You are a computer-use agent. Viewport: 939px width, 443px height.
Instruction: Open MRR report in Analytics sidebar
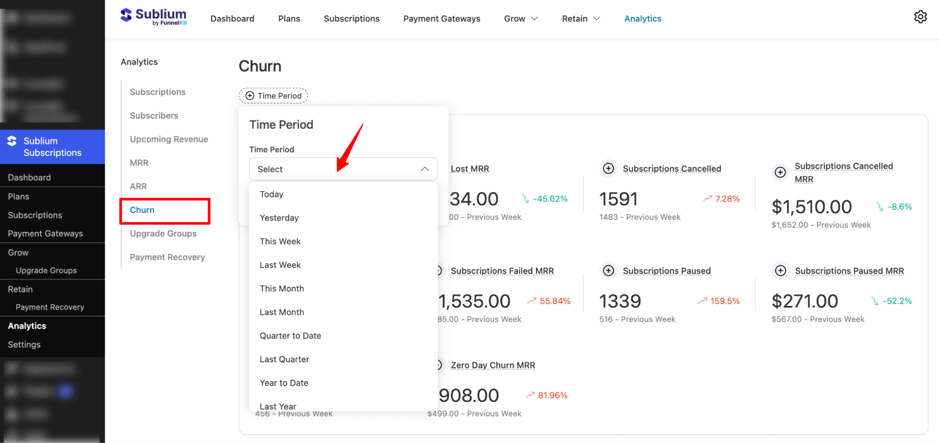pos(139,163)
